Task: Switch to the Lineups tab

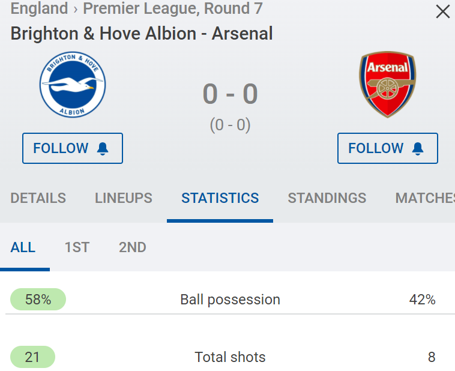Action: coord(124,198)
